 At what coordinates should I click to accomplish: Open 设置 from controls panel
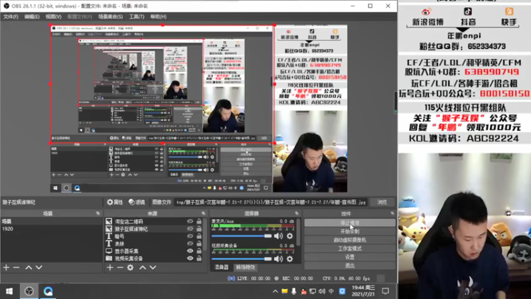tap(350, 257)
